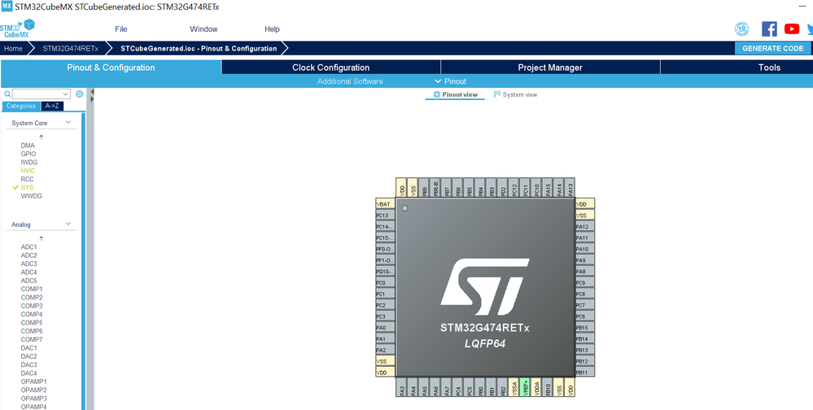The image size is (813, 410).
Task: Select GPIO in System Core
Action: click(28, 154)
